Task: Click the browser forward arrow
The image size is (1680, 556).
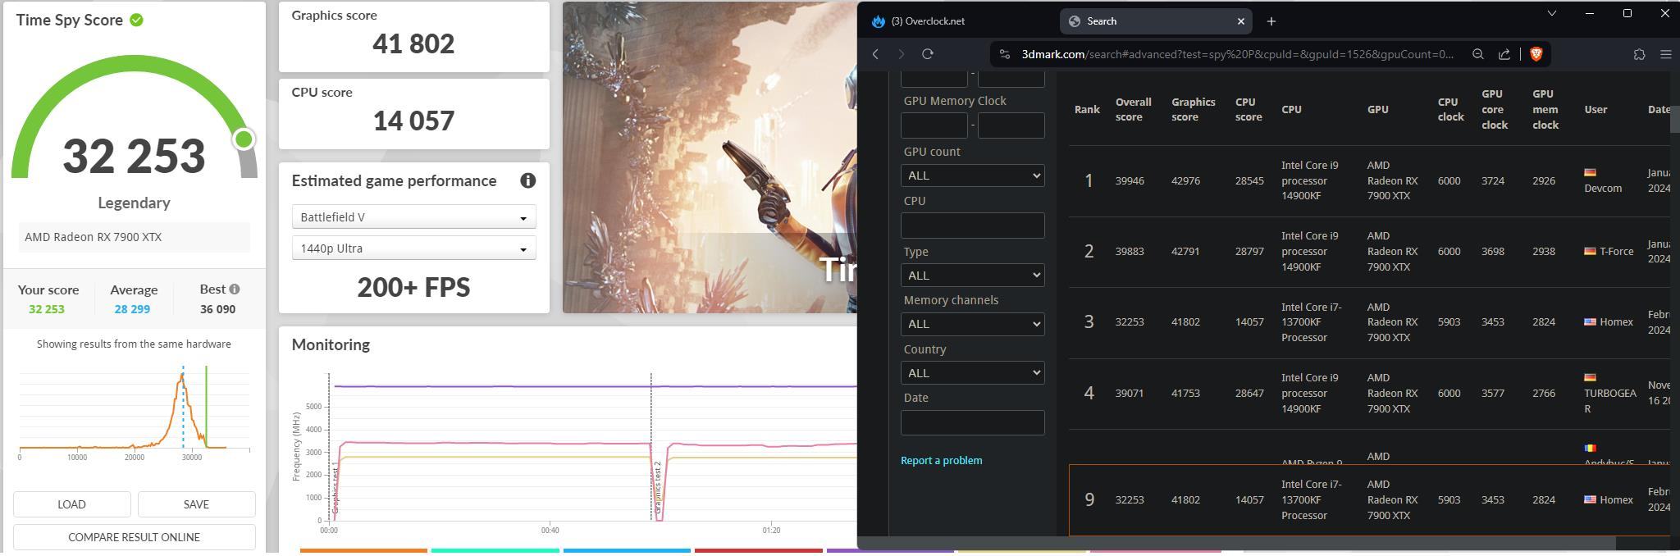Action: (x=901, y=54)
